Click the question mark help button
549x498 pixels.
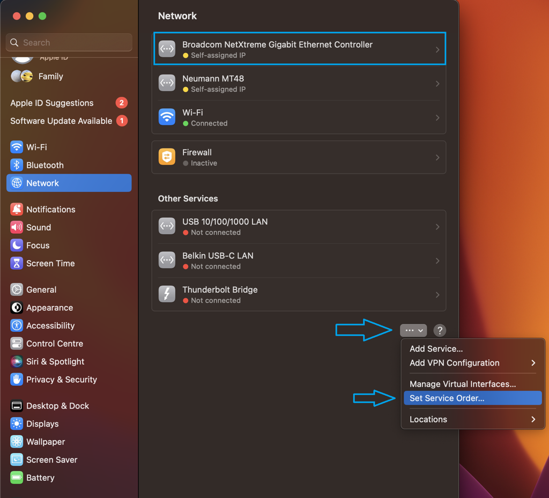(x=440, y=330)
